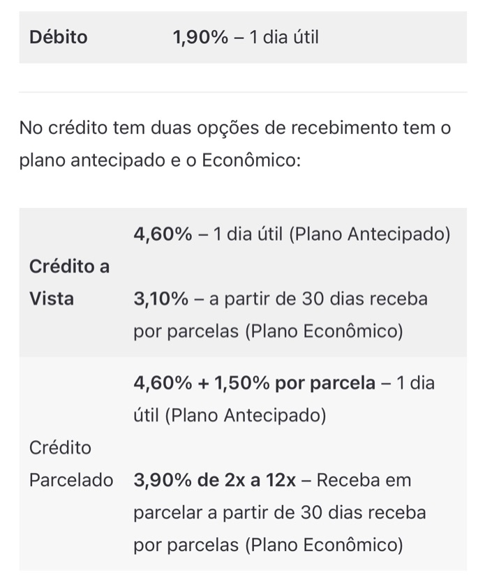Screen dimensions: 485x586
Task: Select '(Plano Antecipado)' in the Crédito a Vista row
Action: (370, 234)
